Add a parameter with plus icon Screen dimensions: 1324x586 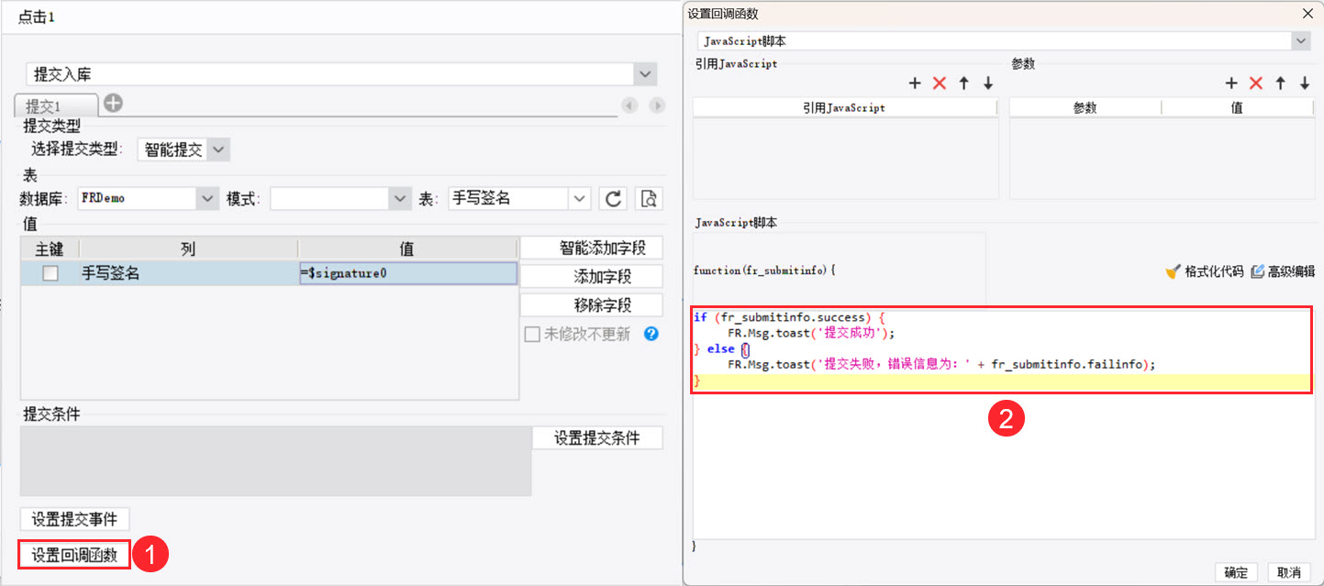pos(1231,83)
